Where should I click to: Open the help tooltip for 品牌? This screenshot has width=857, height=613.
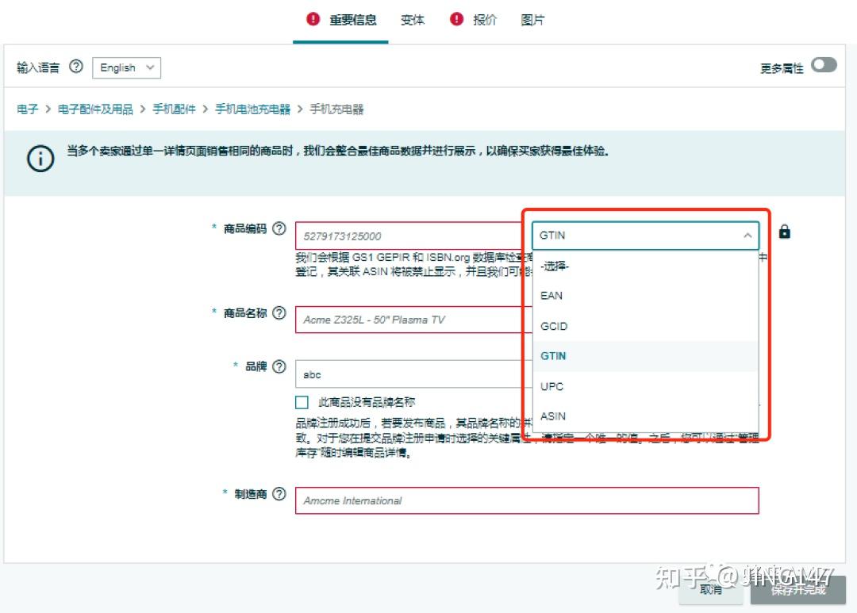point(279,366)
